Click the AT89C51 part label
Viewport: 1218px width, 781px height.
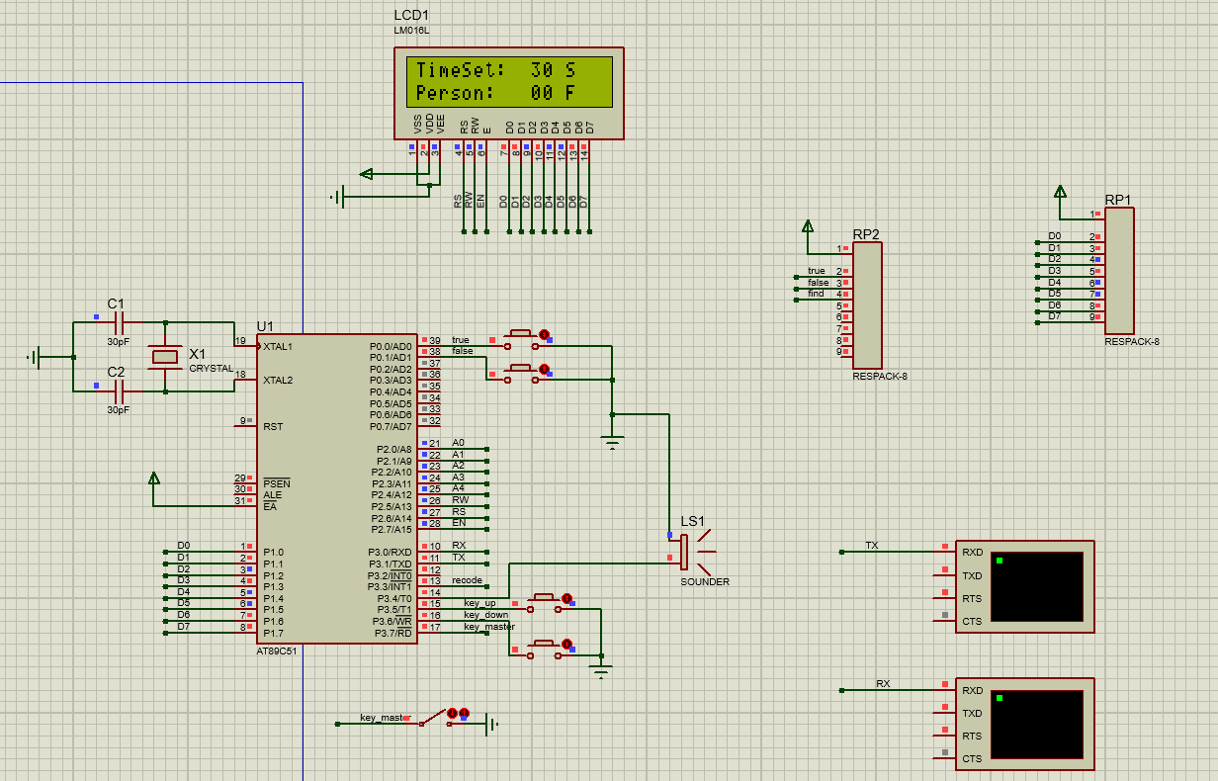(x=277, y=651)
